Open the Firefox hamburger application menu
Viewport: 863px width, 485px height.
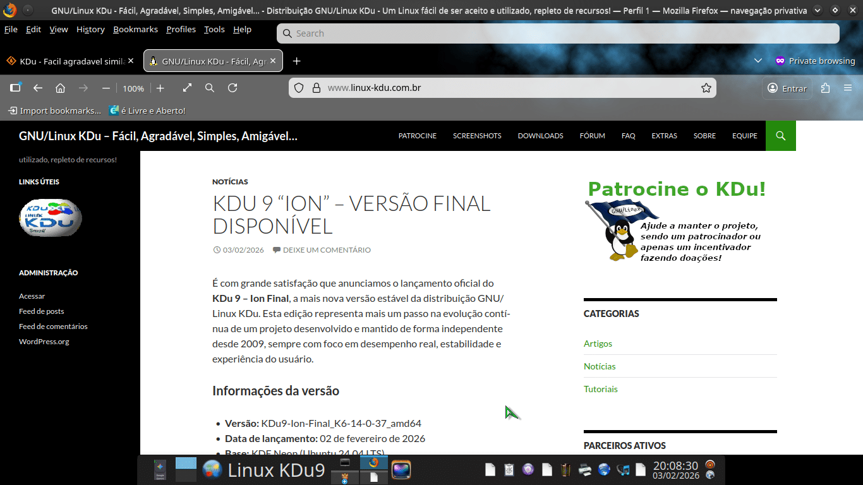848,88
